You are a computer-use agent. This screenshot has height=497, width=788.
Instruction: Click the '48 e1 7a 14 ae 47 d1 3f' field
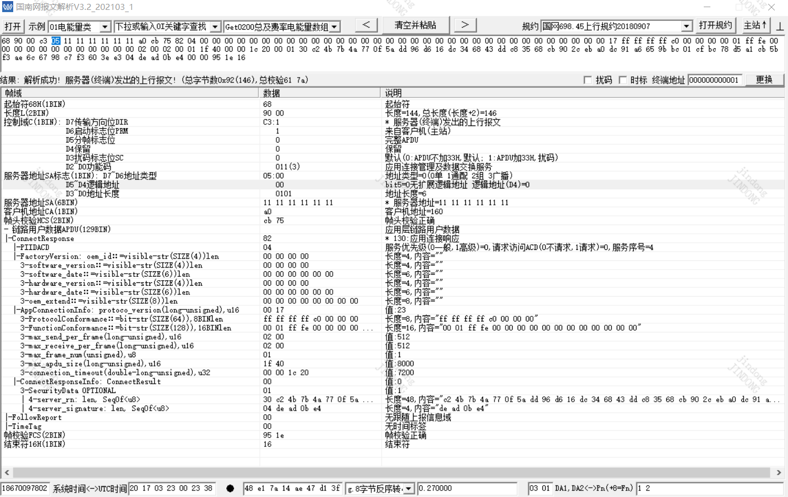[x=292, y=488]
